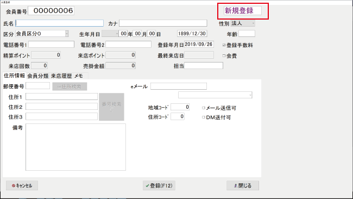Click the 電話番号1 input field
Screen dimensions: 353x199
click(51, 45)
